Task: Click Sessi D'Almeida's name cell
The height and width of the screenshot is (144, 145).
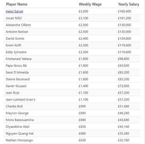Action: click(x=17, y=72)
